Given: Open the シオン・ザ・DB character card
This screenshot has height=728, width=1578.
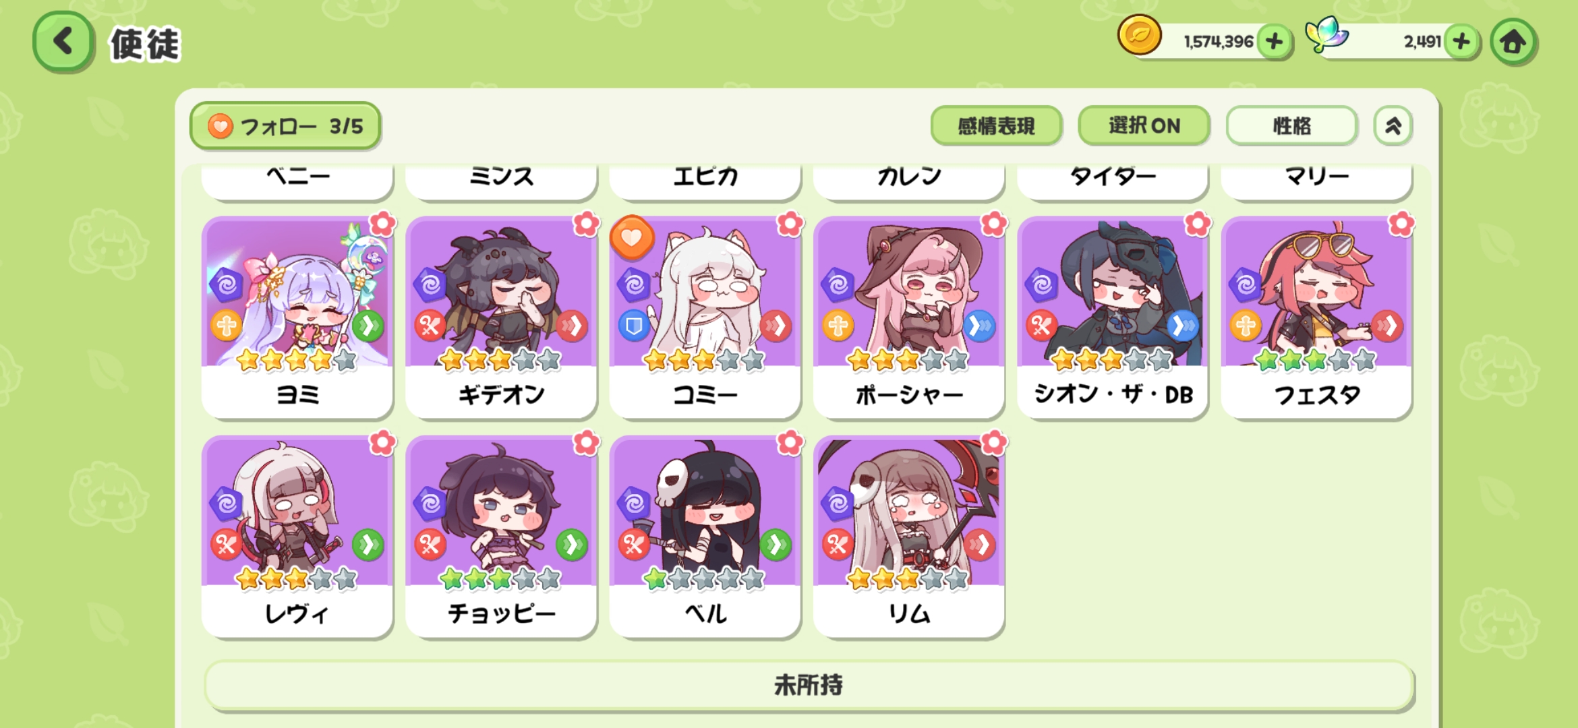Looking at the screenshot, I should pos(1113,317).
